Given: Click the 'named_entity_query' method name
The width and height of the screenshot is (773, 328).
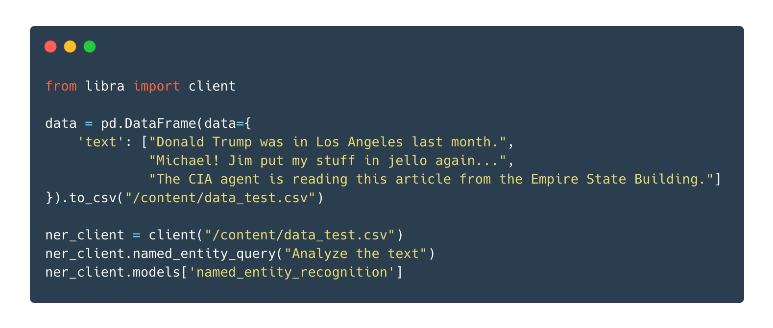Looking at the screenshot, I should click(204, 254).
